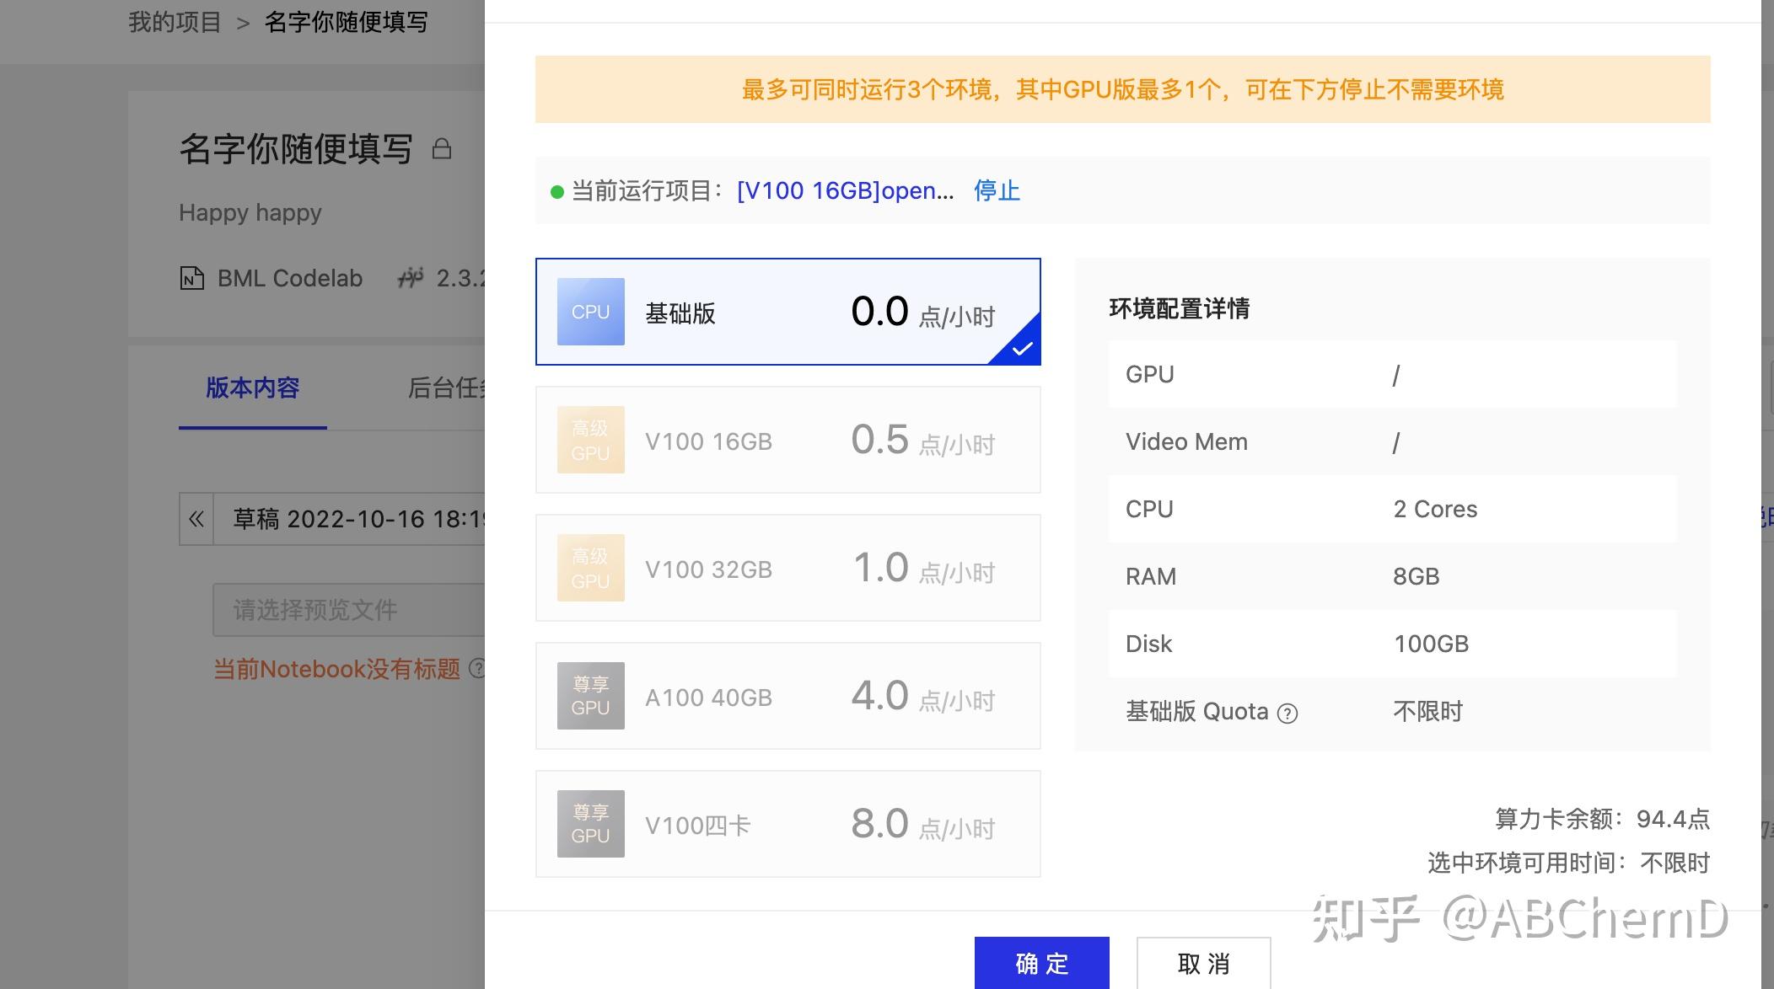The image size is (1774, 989).
Task: Click 停止 to stop the running project
Action: pyautogui.click(x=997, y=190)
